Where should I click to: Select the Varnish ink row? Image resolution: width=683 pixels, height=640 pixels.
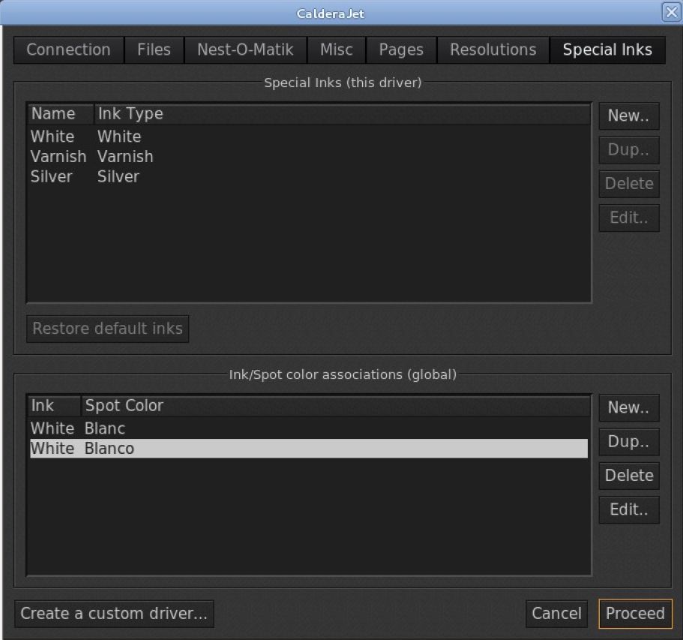coord(308,157)
